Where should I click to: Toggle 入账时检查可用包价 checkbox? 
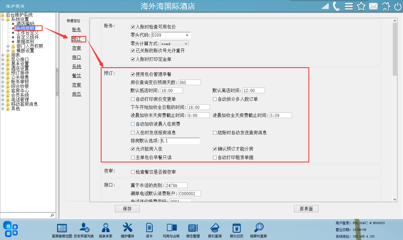tap(133, 27)
